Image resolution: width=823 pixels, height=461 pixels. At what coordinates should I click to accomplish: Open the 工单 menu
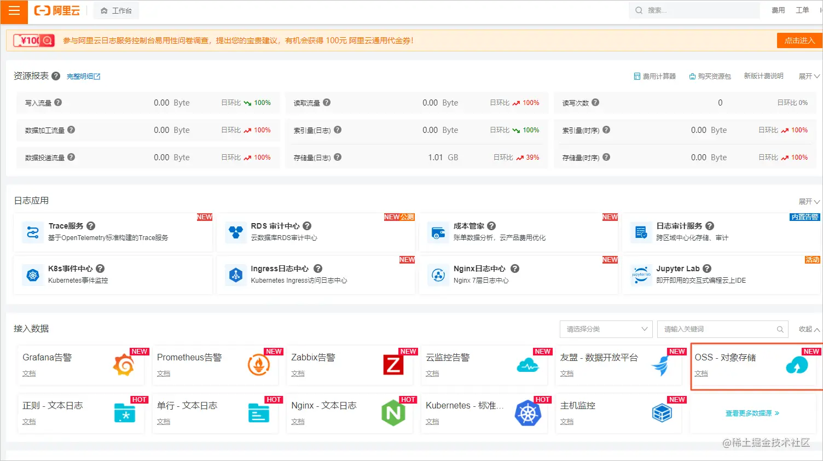point(802,10)
